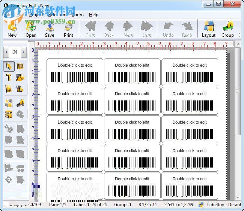Viewport: 244px width, 211px height.
Task: Open the Layout settings
Action: 209,29
